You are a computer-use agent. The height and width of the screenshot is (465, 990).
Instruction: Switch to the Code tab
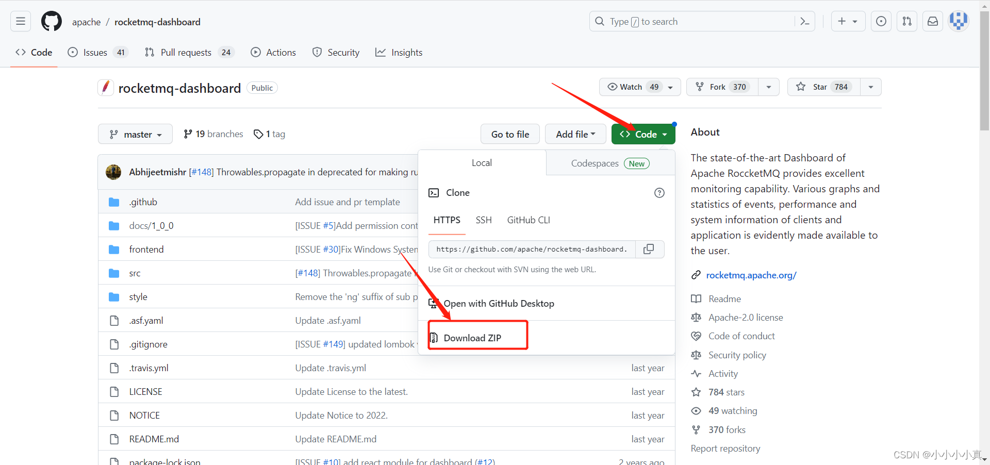(34, 52)
